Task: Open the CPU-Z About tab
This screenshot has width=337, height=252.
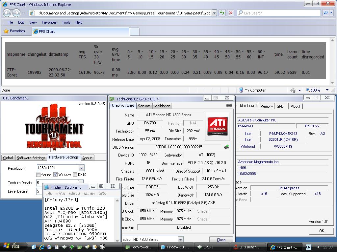Action: click(x=296, y=106)
